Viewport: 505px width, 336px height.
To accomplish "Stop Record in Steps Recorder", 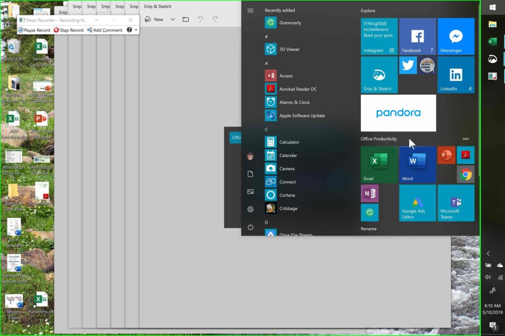I will [69, 30].
